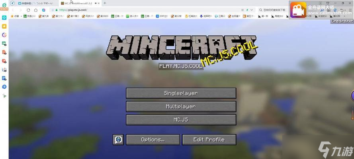Image resolution: width=354 pixels, height=159 pixels.
Task: Click the yellow star favorites sidebar icon
Action: tap(4, 26)
